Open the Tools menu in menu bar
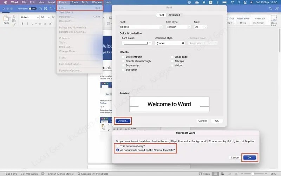This screenshot has width=281, height=176. pyautogui.click(x=74, y=2)
